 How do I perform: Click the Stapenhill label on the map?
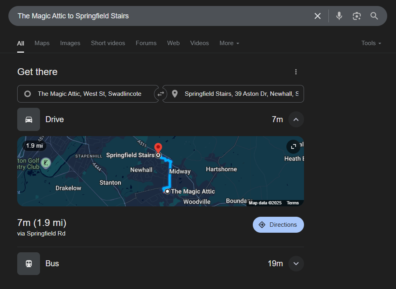point(89,156)
